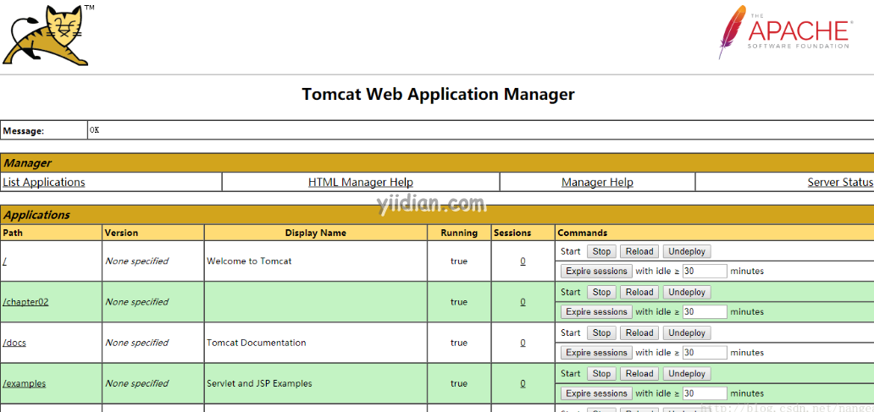This screenshot has height=412, width=874.
Task: Click the Apache Software Foundation logo
Action: pyautogui.click(x=785, y=32)
